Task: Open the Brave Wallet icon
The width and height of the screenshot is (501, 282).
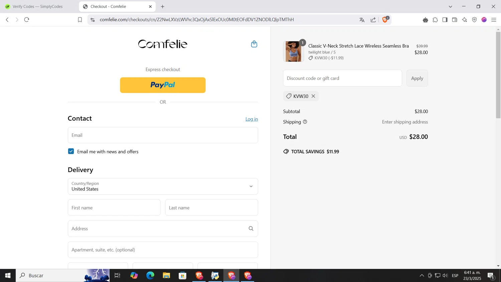Action: pyautogui.click(x=455, y=20)
